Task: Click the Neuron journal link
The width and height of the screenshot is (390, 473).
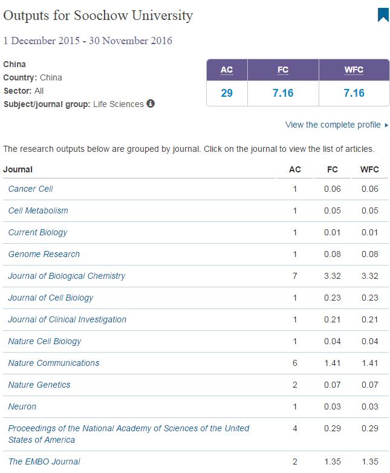Action: click(22, 406)
